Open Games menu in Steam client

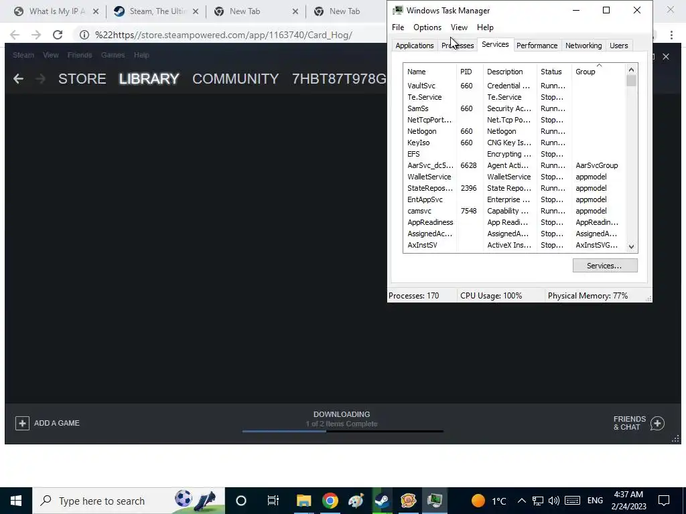pos(113,55)
